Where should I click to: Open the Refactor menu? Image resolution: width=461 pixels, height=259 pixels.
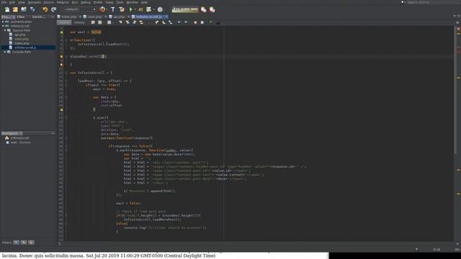[x=63, y=2]
